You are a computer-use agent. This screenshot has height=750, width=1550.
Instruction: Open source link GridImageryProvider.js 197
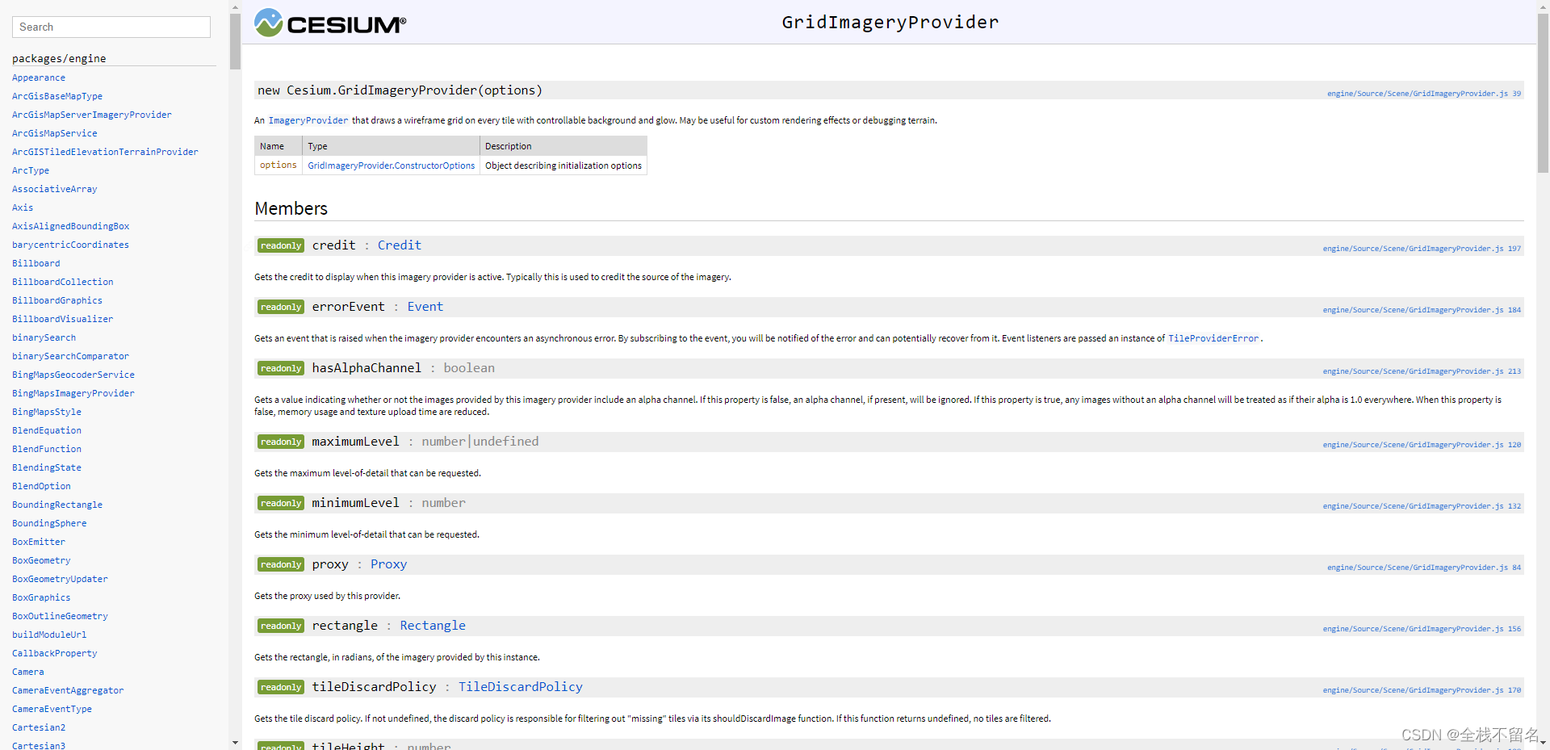pyautogui.click(x=1422, y=249)
